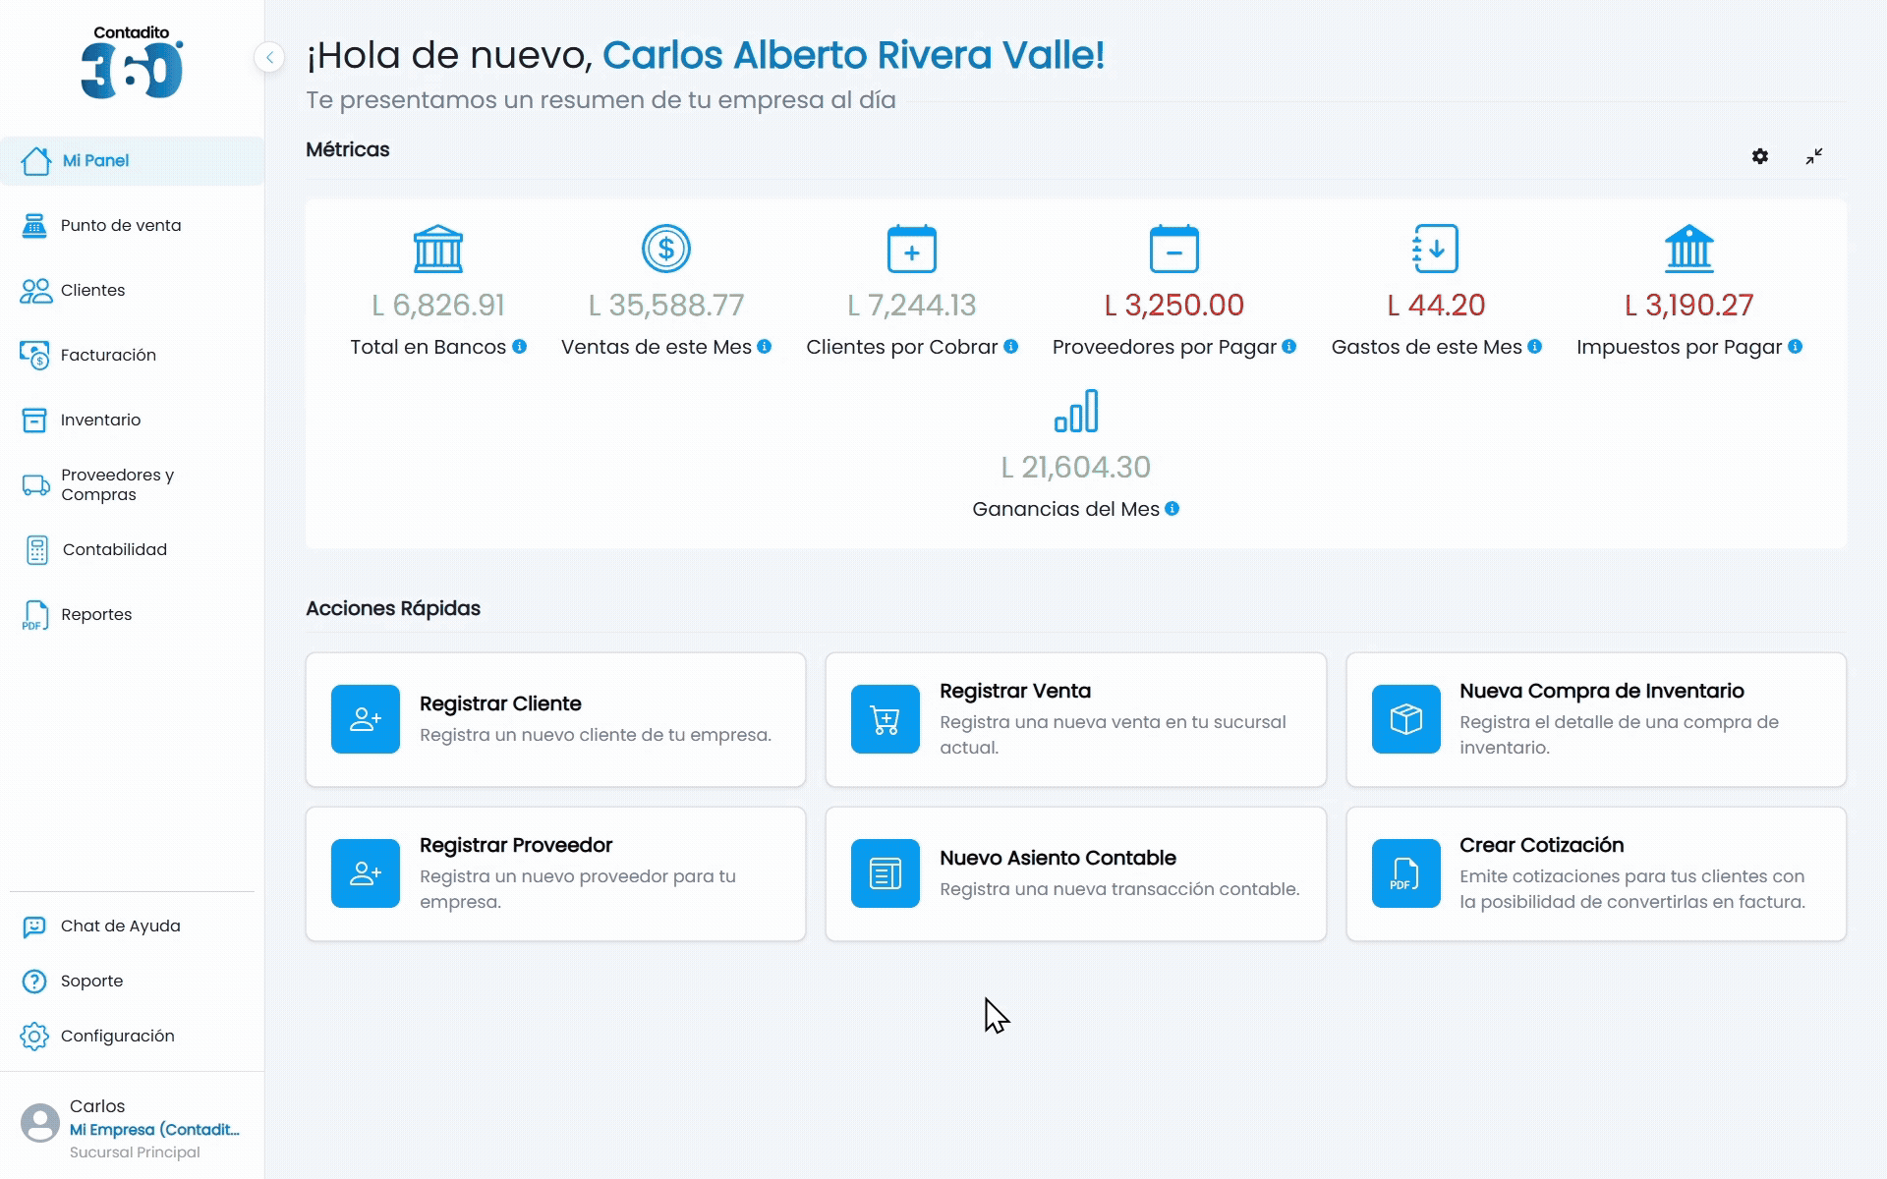Open Facturación in the sidebar
This screenshot has width=1887, height=1179.
(x=133, y=356)
